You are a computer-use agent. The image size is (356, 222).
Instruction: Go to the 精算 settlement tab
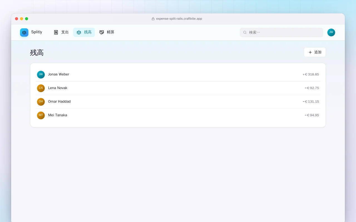pos(107,32)
